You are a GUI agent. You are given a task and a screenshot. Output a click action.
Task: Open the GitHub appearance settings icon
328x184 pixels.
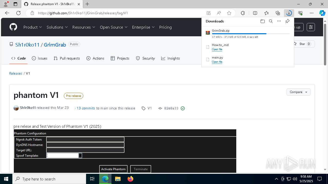(311, 27)
